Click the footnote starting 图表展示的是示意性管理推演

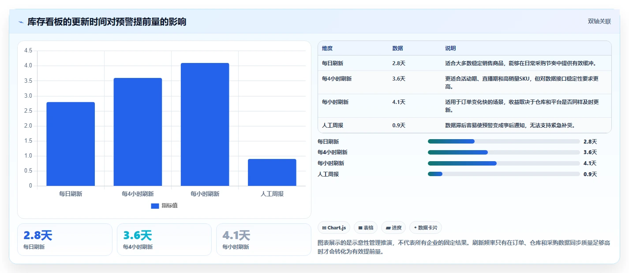click(464, 247)
